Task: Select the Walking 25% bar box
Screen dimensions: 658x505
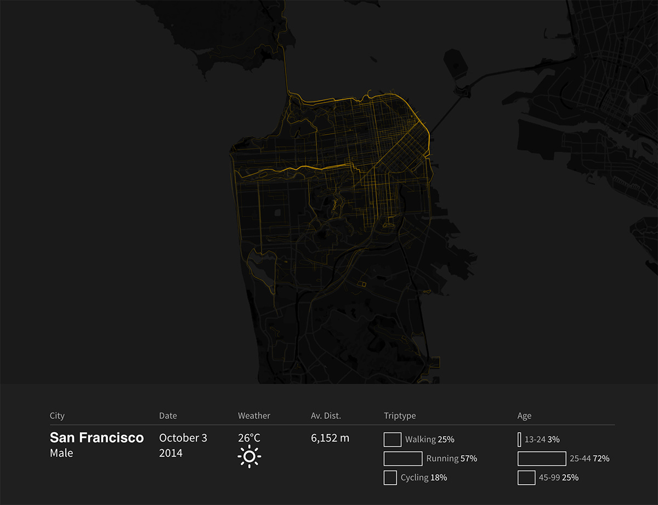Action: pos(393,439)
